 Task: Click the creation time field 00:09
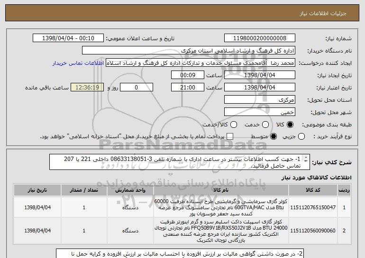coord(188,75)
